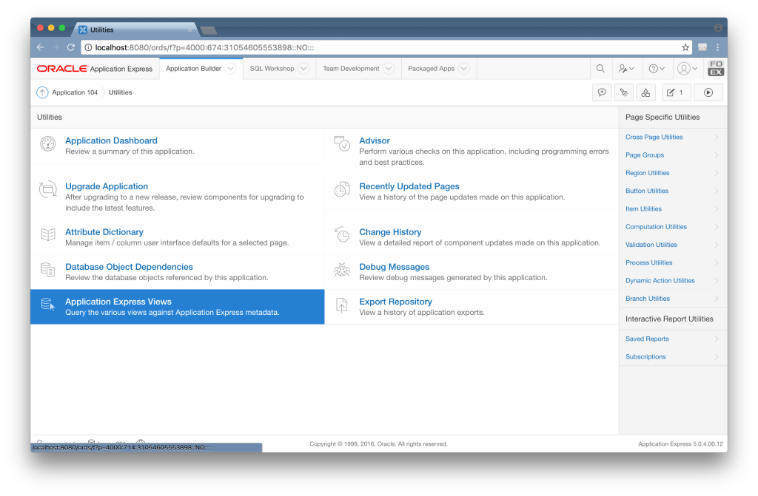Image resolution: width=758 pixels, height=496 pixels.
Task: Open the Team Development tab
Action: click(x=351, y=69)
